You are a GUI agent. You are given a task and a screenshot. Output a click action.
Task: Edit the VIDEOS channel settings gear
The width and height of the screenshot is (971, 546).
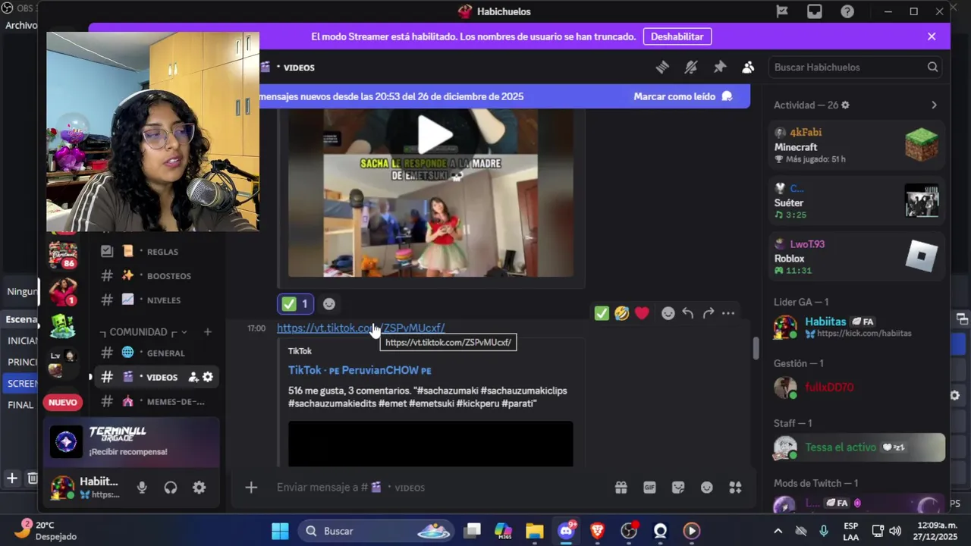click(208, 377)
